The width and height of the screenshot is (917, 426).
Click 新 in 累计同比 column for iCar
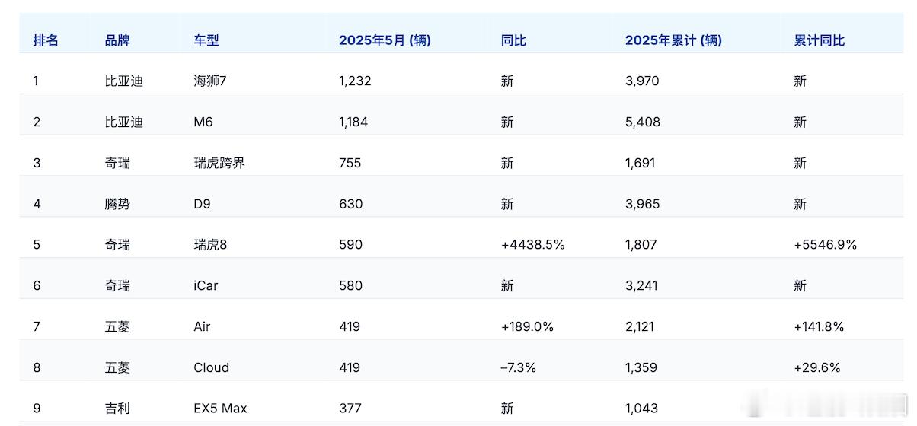[x=800, y=286]
